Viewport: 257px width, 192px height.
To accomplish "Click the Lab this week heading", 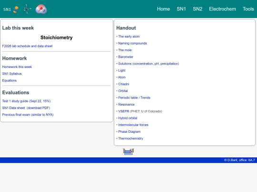I will (x=18, y=28).
